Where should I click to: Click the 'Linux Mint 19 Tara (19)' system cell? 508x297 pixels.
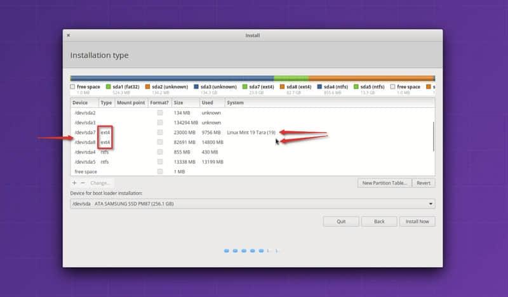[251, 132]
